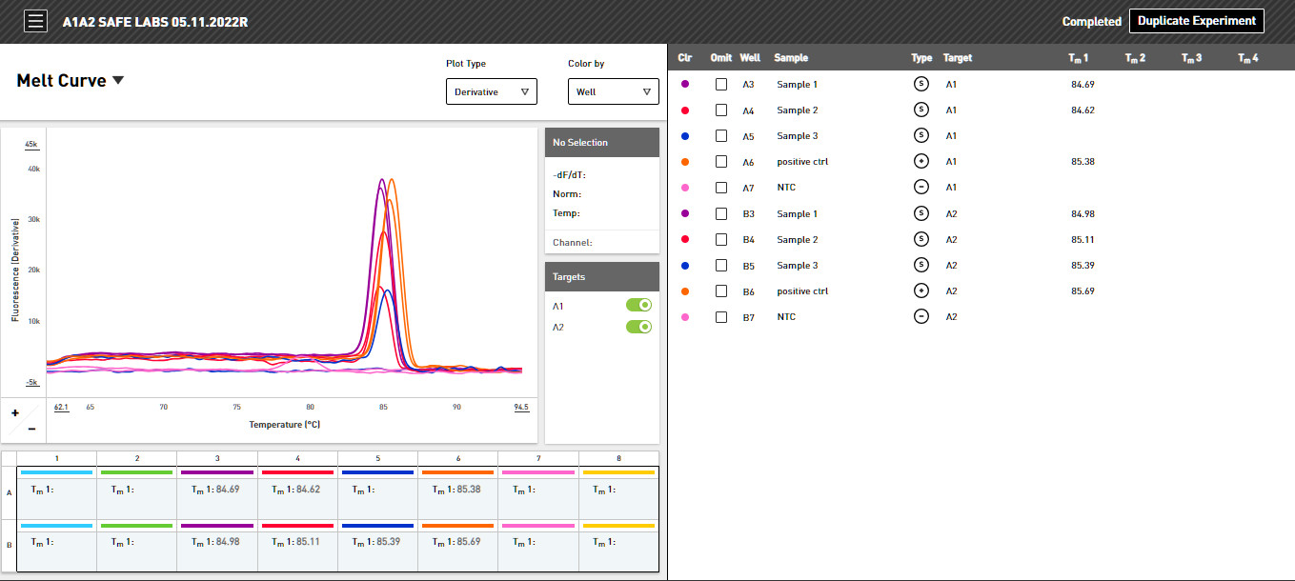Check the Omit box for well B5

pyautogui.click(x=721, y=266)
